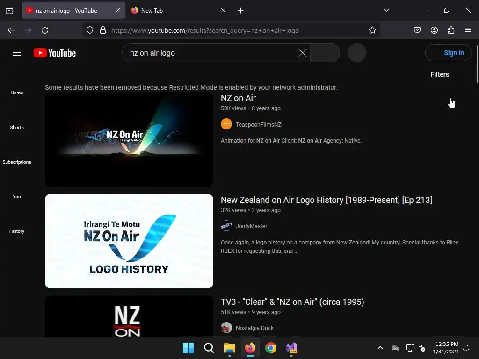Close the nz on air logo tab

pyautogui.click(x=117, y=10)
